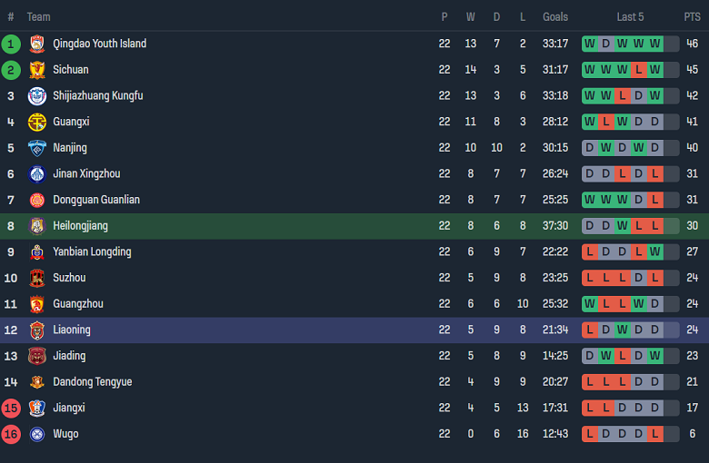Click the Jiading team crest

(x=36, y=356)
